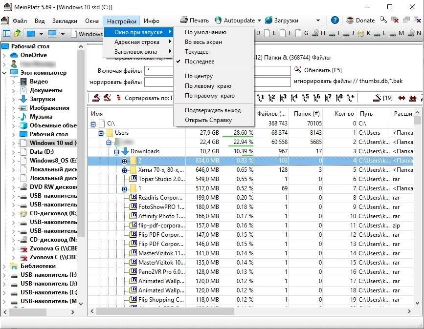
Task: Expand the folder named 2
Action: click(x=124, y=161)
